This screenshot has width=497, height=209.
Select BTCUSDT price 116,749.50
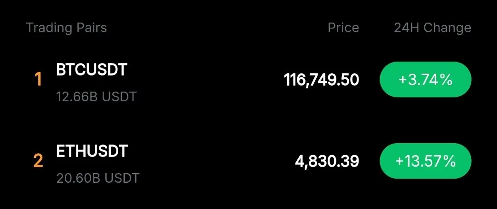pyautogui.click(x=321, y=80)
